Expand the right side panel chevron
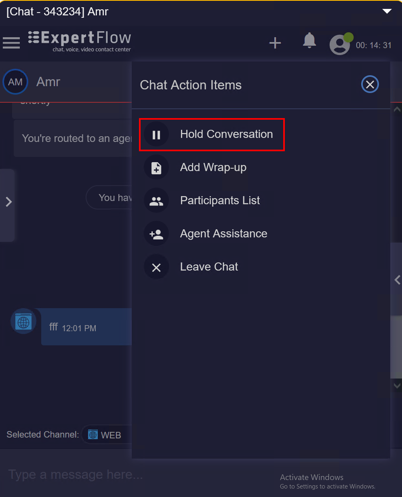The height and width of the screenshot is (497, 402). point(398,280)
